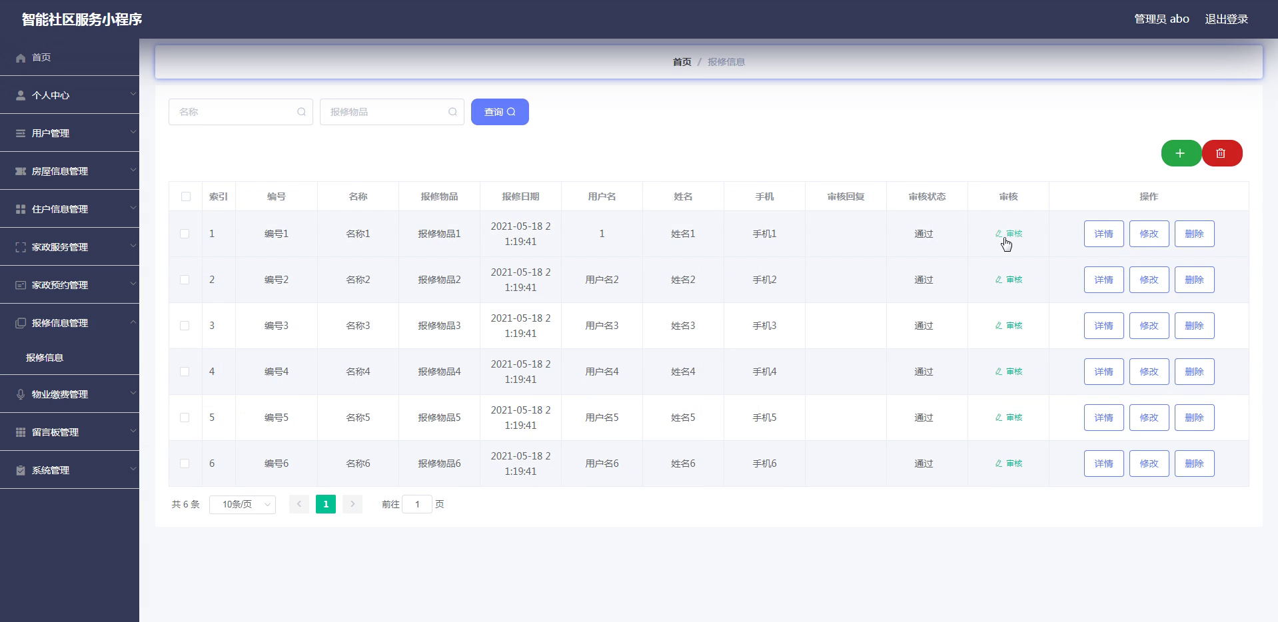Click the 查询 search button
The width and height of the screenshot is (1278, 622).
500,112
